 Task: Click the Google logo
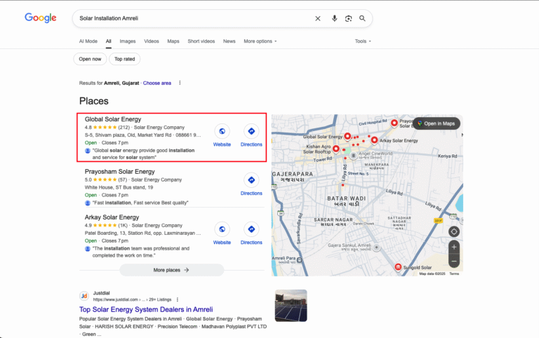(x=40, y=18)
